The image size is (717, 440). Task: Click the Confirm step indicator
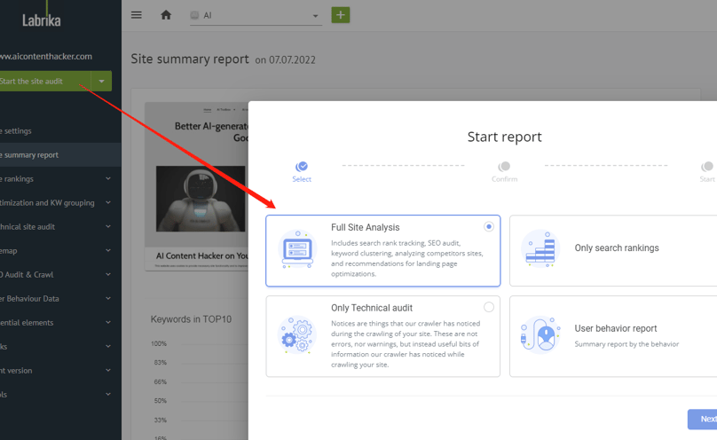pos(504,172)
